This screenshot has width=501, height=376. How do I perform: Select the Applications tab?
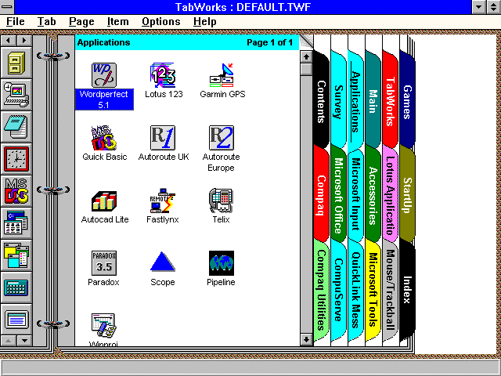point(355,101)
